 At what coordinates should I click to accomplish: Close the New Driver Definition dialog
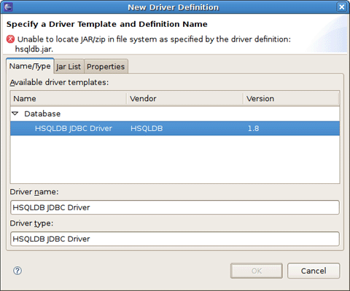341,7
